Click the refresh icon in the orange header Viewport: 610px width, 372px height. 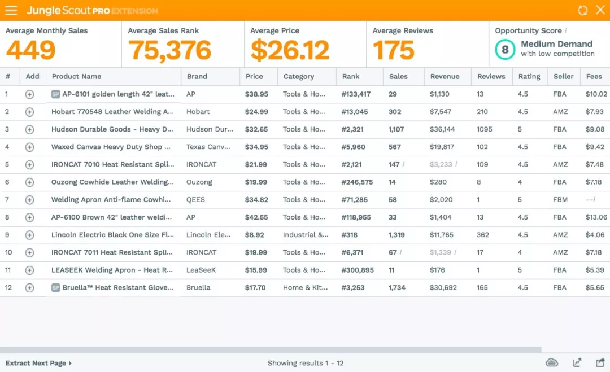583,10
